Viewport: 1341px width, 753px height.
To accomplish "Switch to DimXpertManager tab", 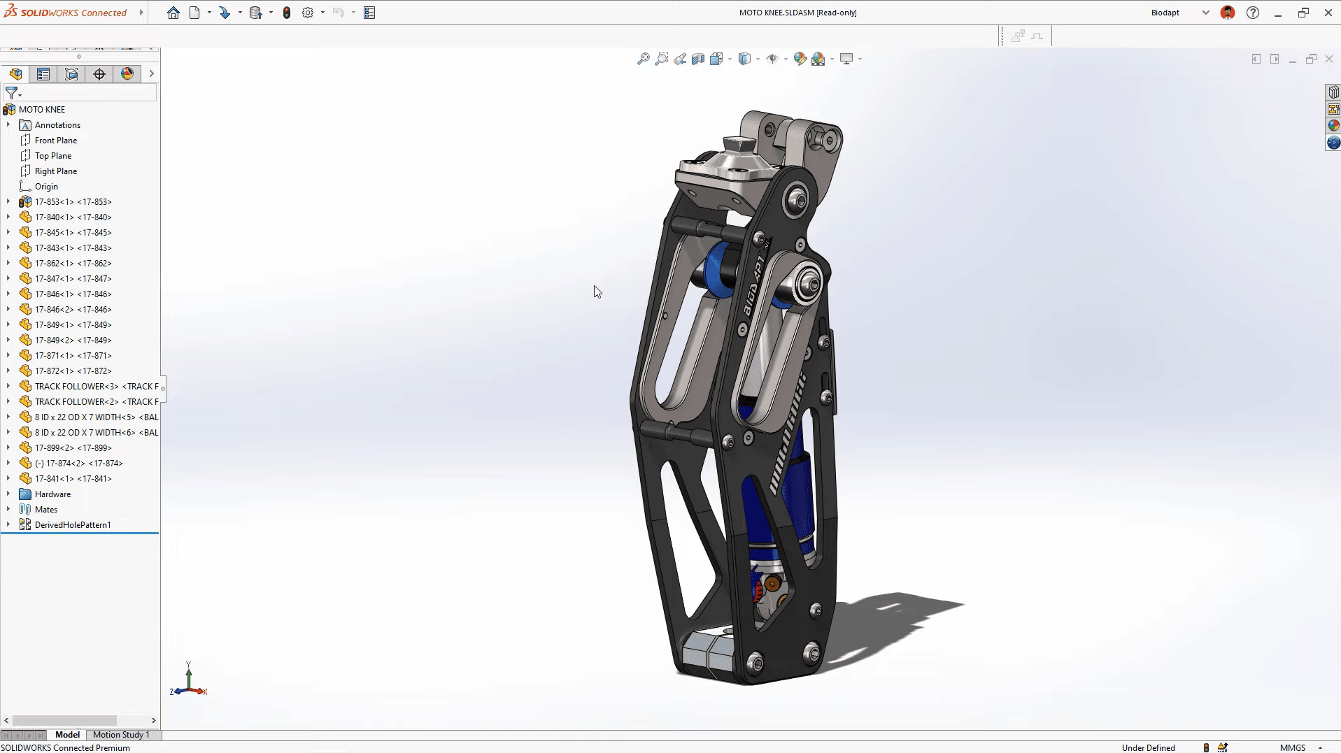I will (x=99, y=74).
